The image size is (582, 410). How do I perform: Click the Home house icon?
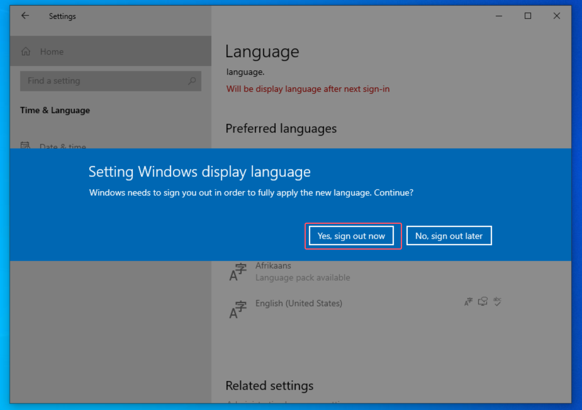tap(26, 51)
